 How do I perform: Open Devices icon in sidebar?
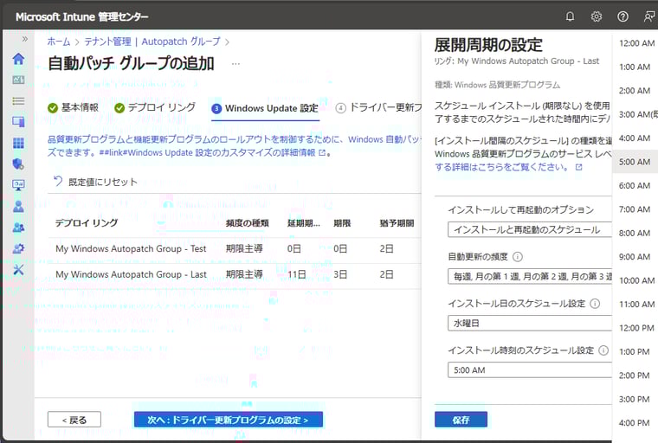pyautogui.click(x=18, y=122)
